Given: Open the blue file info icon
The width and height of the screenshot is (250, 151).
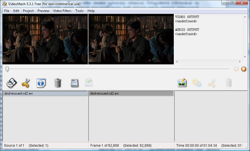Looking at the screenshot, I should pyautogui.click(x=41, y=83).
